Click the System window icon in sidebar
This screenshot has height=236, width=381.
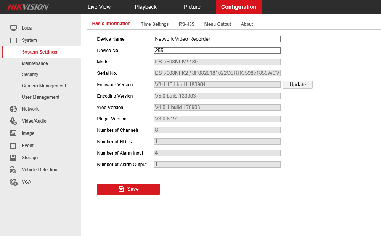(x=13, y=40)
